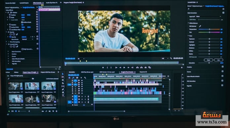Switch to the Lumetri Scopes tab
230x128 pixels.
click(24, 3)
